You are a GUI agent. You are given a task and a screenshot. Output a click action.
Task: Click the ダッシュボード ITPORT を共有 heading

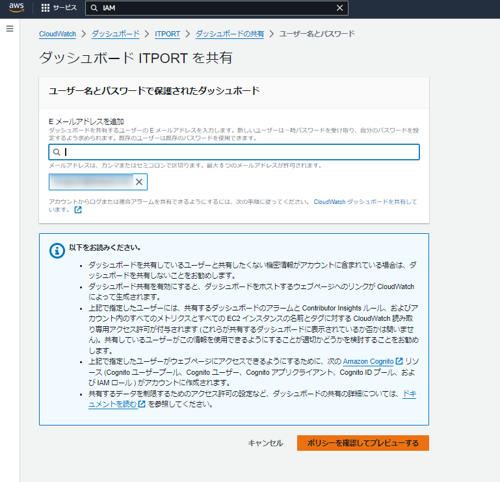coord(135,58)
